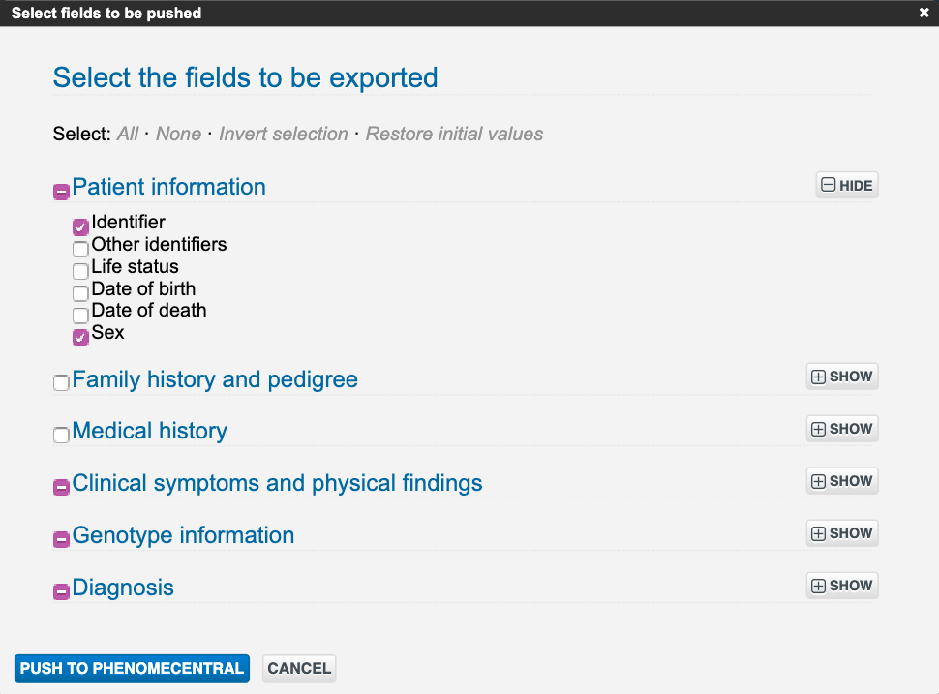Viewport: 939px width, 694px height.
Task: Push selected fields to PhenomeCentral
Action: pos(132,669)
